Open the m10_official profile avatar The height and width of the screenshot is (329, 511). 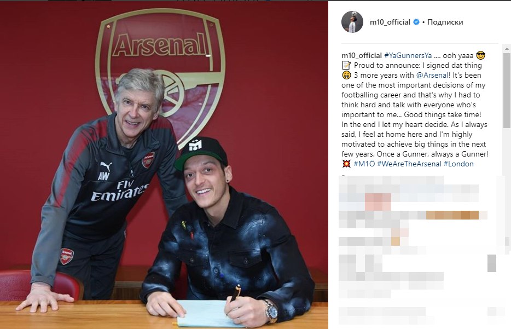point(352,22)
